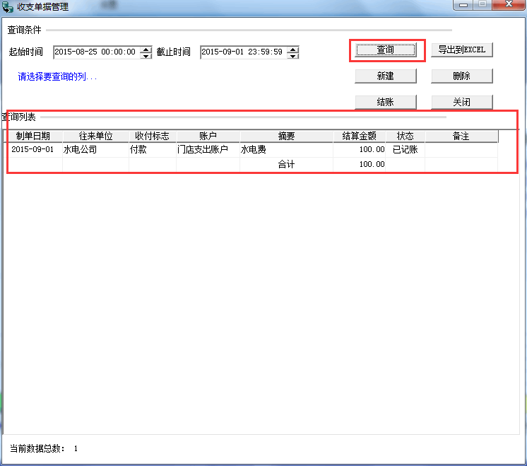Decrease 截止时间 with down spinner arrow
The image size is (527, 466).
click(293, 56)
